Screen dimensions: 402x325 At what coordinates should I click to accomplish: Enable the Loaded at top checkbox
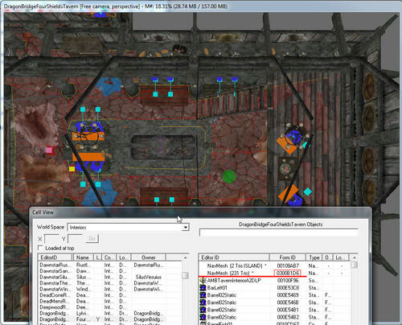coord(40,248)
